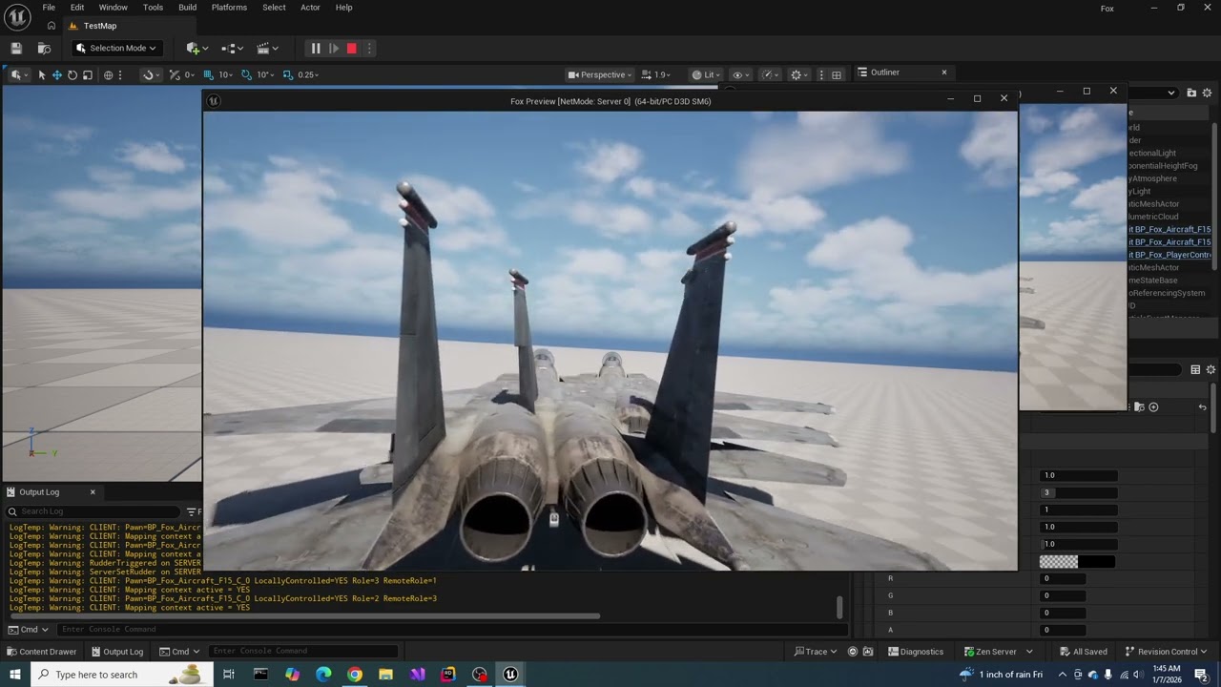
Task: Close the Output Log tab
Action: pyautogui.click(x=93, y=492)
